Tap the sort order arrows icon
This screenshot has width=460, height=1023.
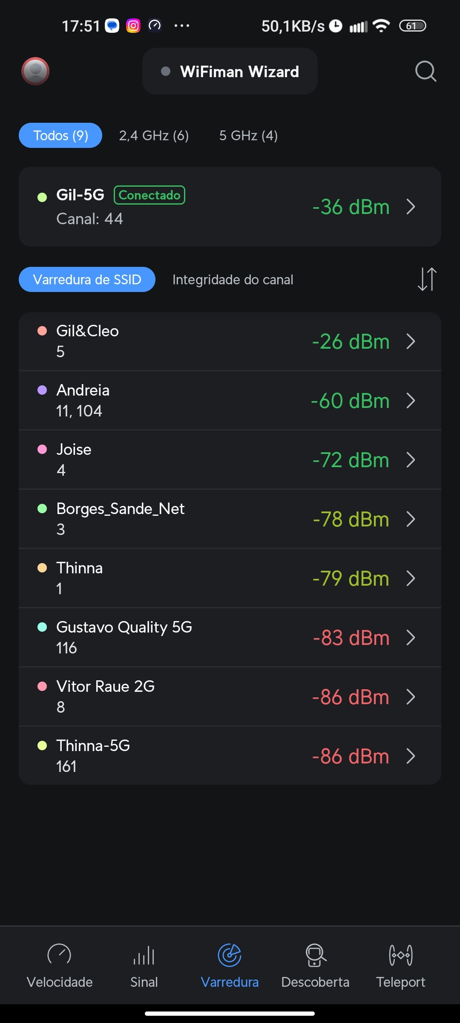[427, 280]
